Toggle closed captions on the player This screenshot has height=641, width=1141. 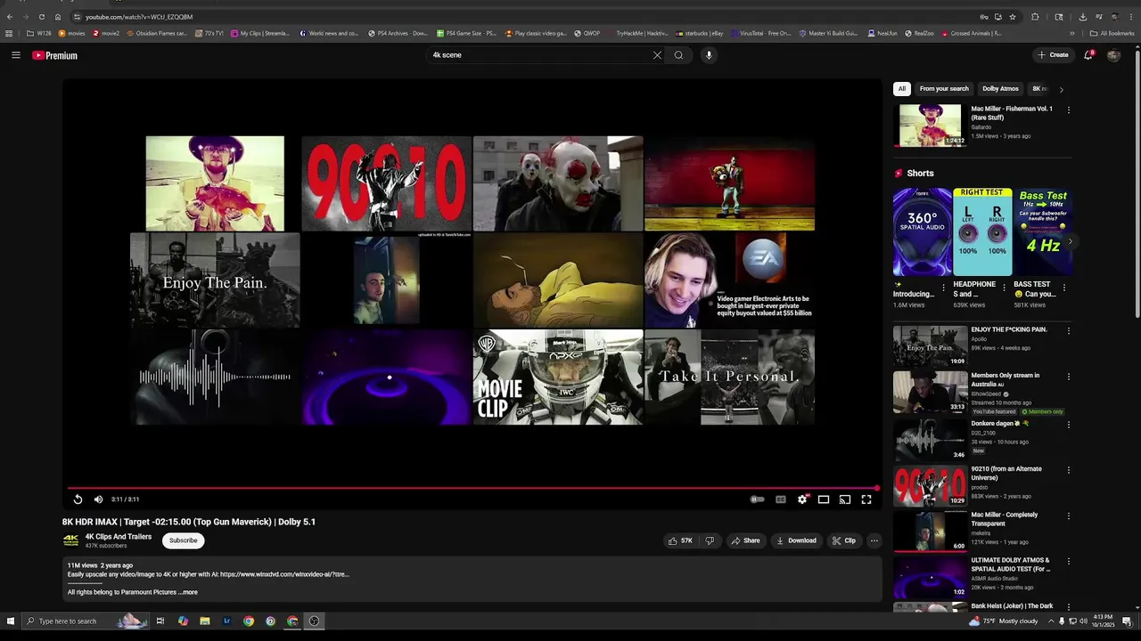pos(781,499)
